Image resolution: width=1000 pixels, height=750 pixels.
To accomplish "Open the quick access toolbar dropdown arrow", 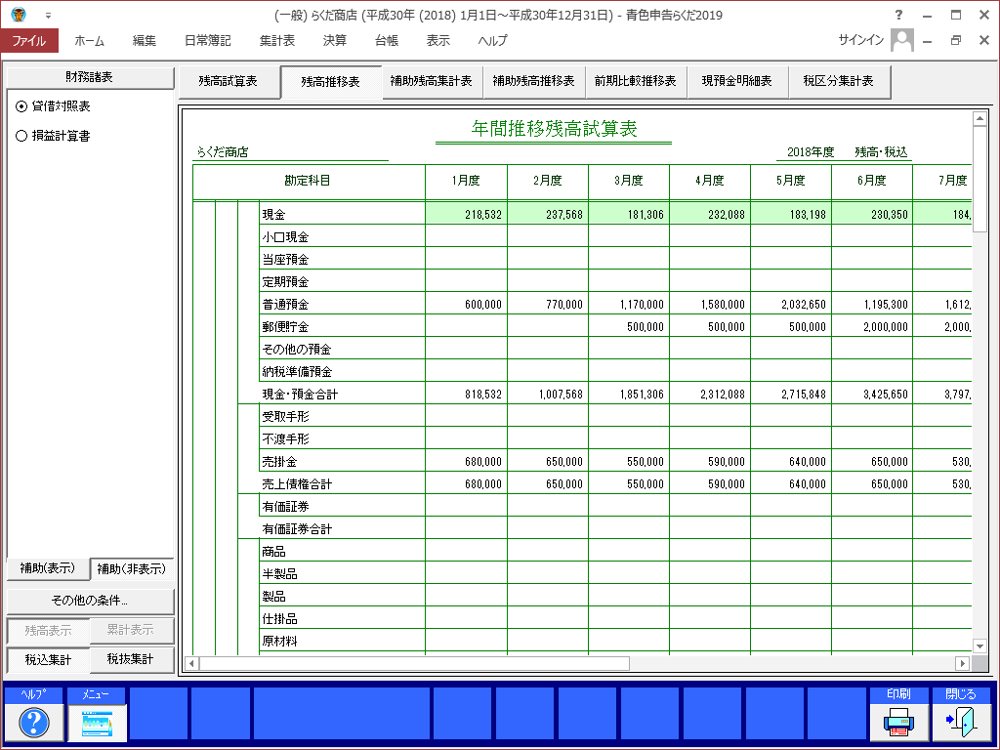I will 48,16.
